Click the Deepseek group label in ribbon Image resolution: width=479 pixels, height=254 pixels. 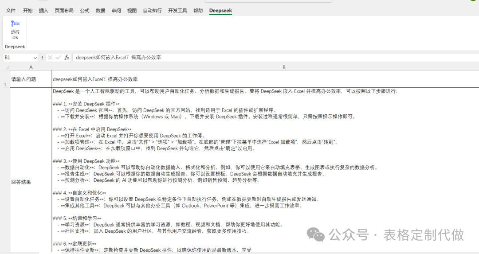coord(15,47)
